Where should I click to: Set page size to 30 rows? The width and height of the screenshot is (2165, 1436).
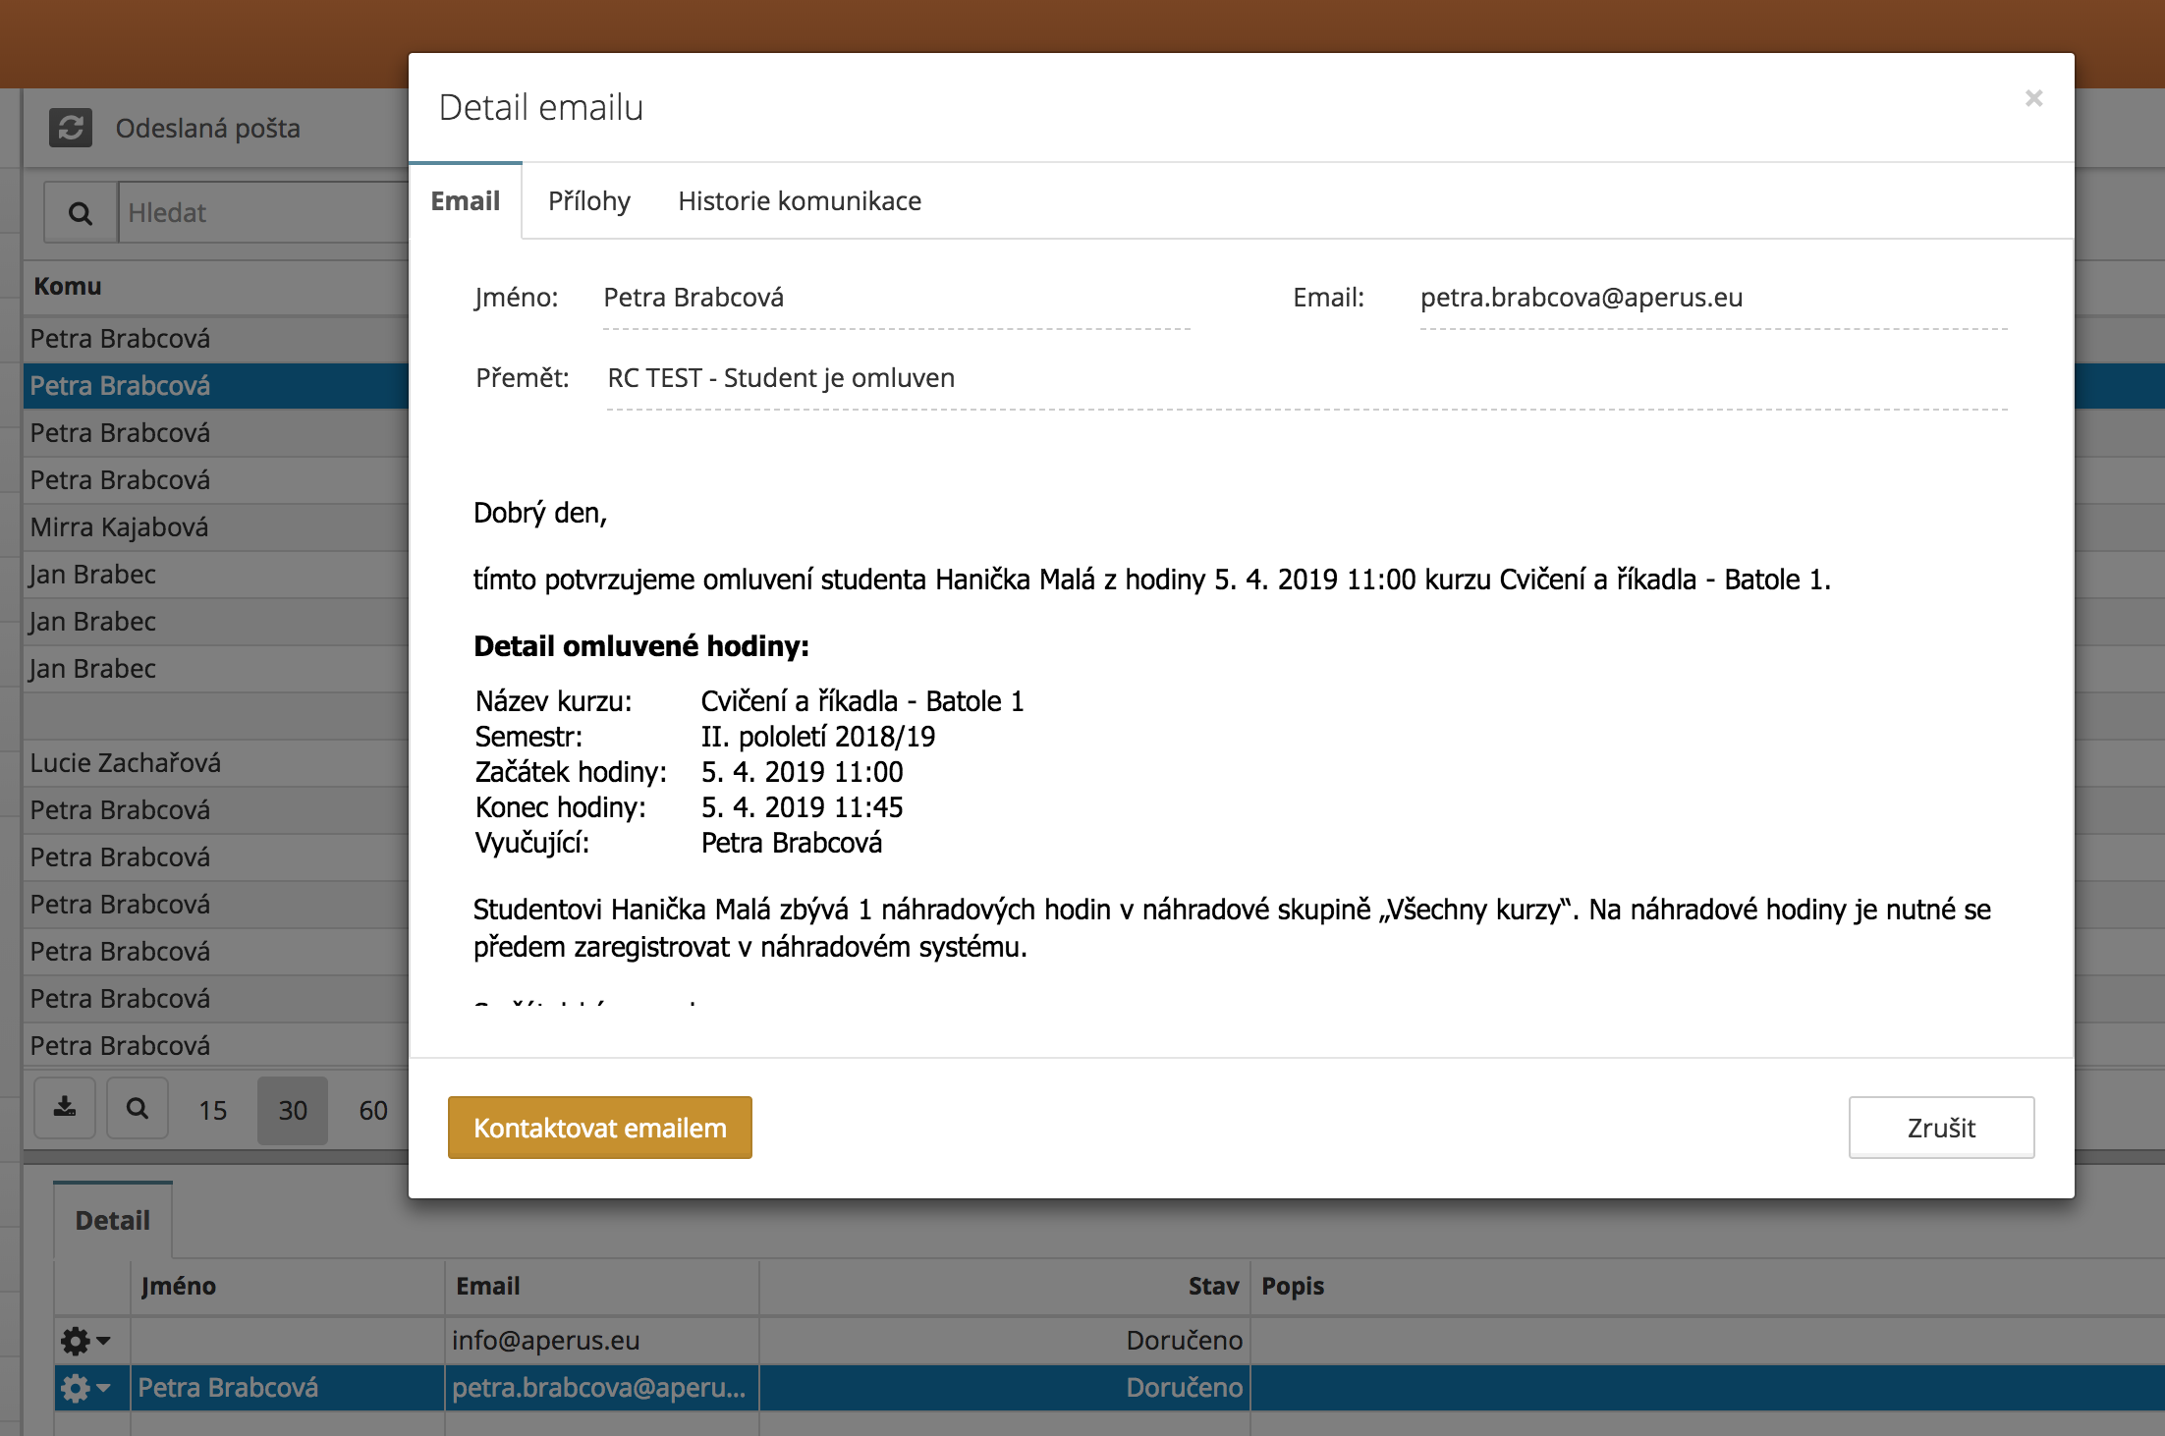293,1111
